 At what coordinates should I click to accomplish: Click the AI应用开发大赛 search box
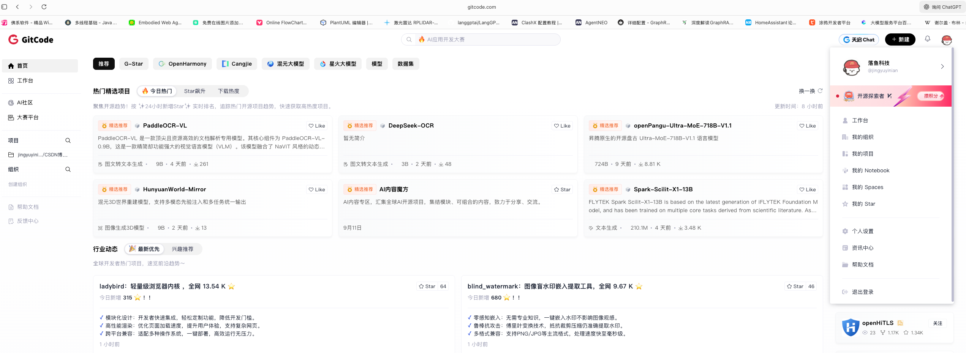click(x=481, y=39)
